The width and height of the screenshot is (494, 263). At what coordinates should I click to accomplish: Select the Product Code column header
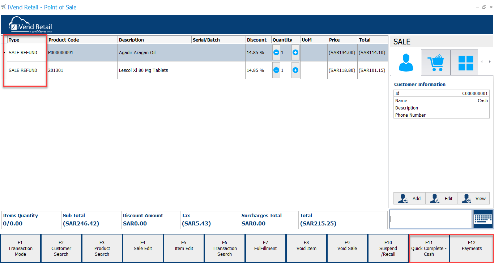(82, 40)
